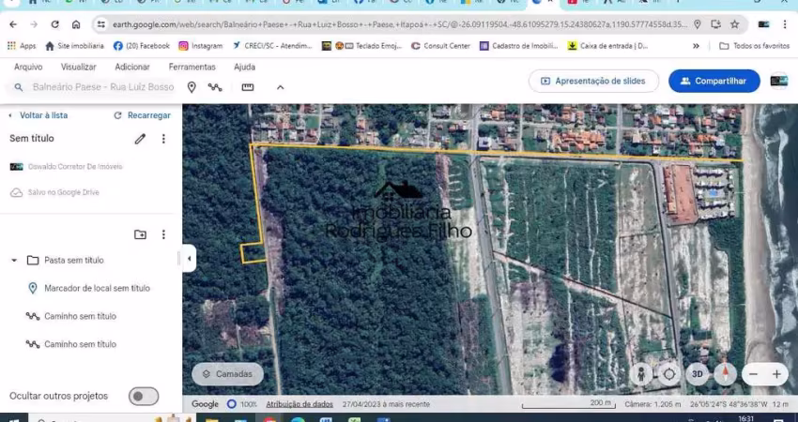Screen dimensions: 798x422
Task: Open the Camadas layers panel
Action: tap(227, 374)
